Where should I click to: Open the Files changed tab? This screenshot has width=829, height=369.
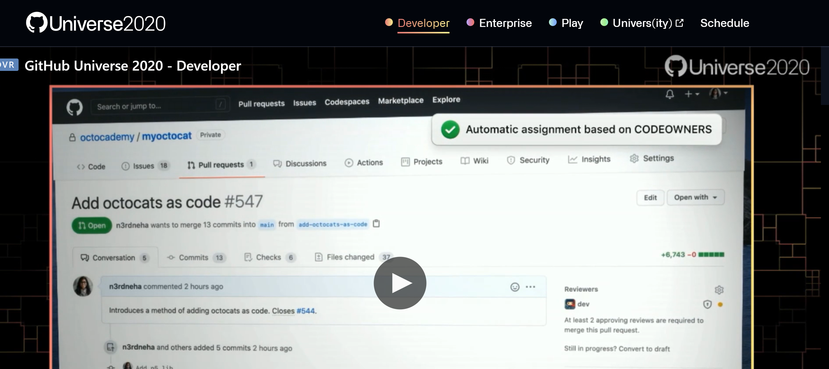[x=350, y=257]
